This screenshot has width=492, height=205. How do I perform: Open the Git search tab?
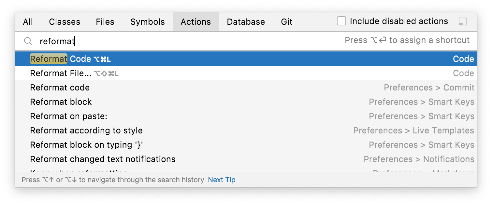click(286, 22)
